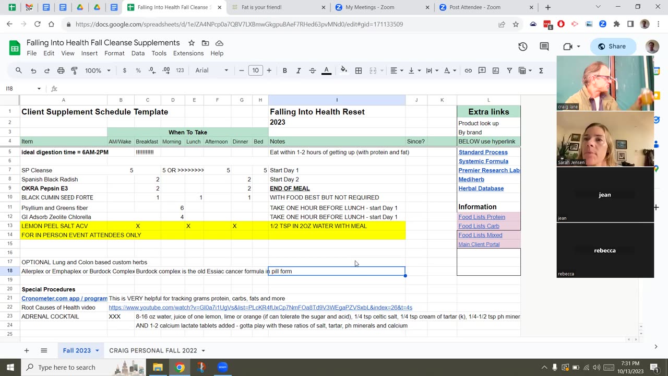The width and height of the screenshot is (668, 376).
Task: Open the functions sigma menu
Action: click(541, 70)
